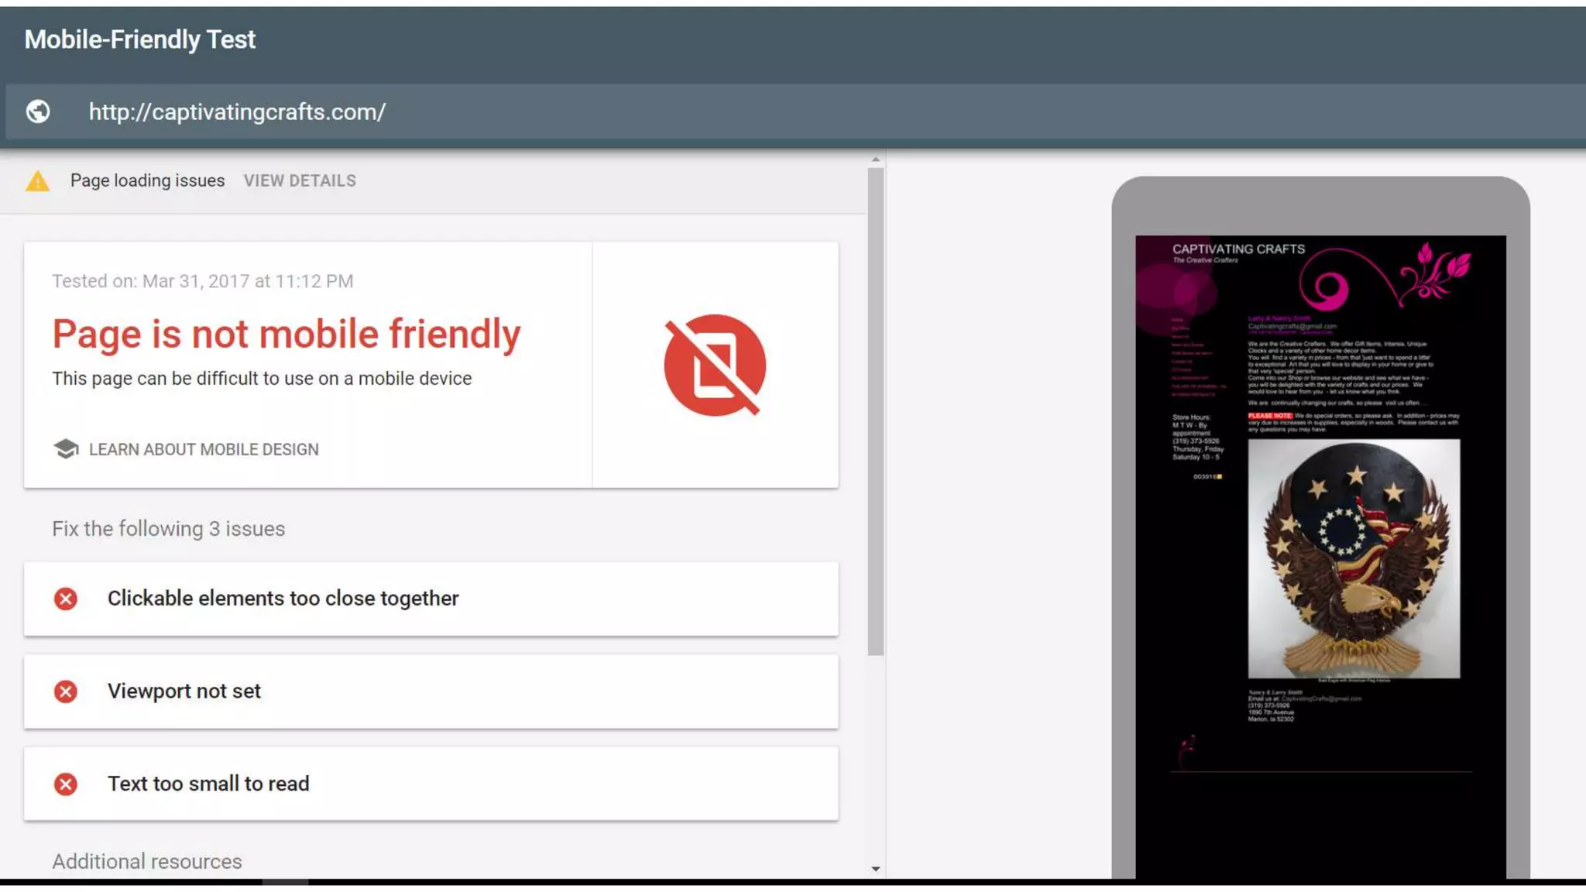The height and width of the screenshot is (892, 1586).
Task: Click the Page loading issues label
Action: click(147, 180)
